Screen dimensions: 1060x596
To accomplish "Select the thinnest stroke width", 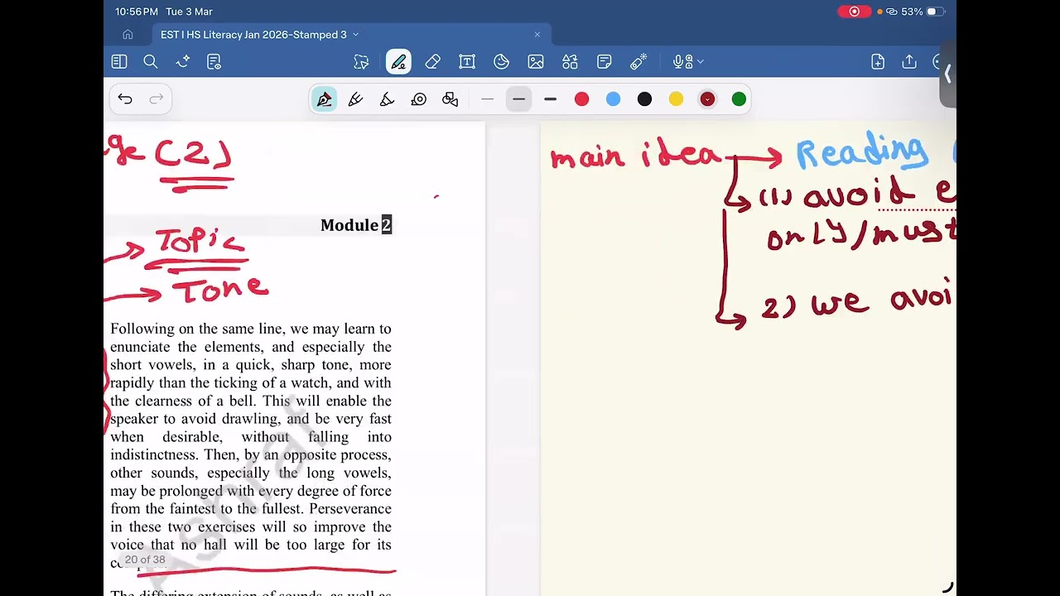I will pyautogui.click(x=487, y=99).
